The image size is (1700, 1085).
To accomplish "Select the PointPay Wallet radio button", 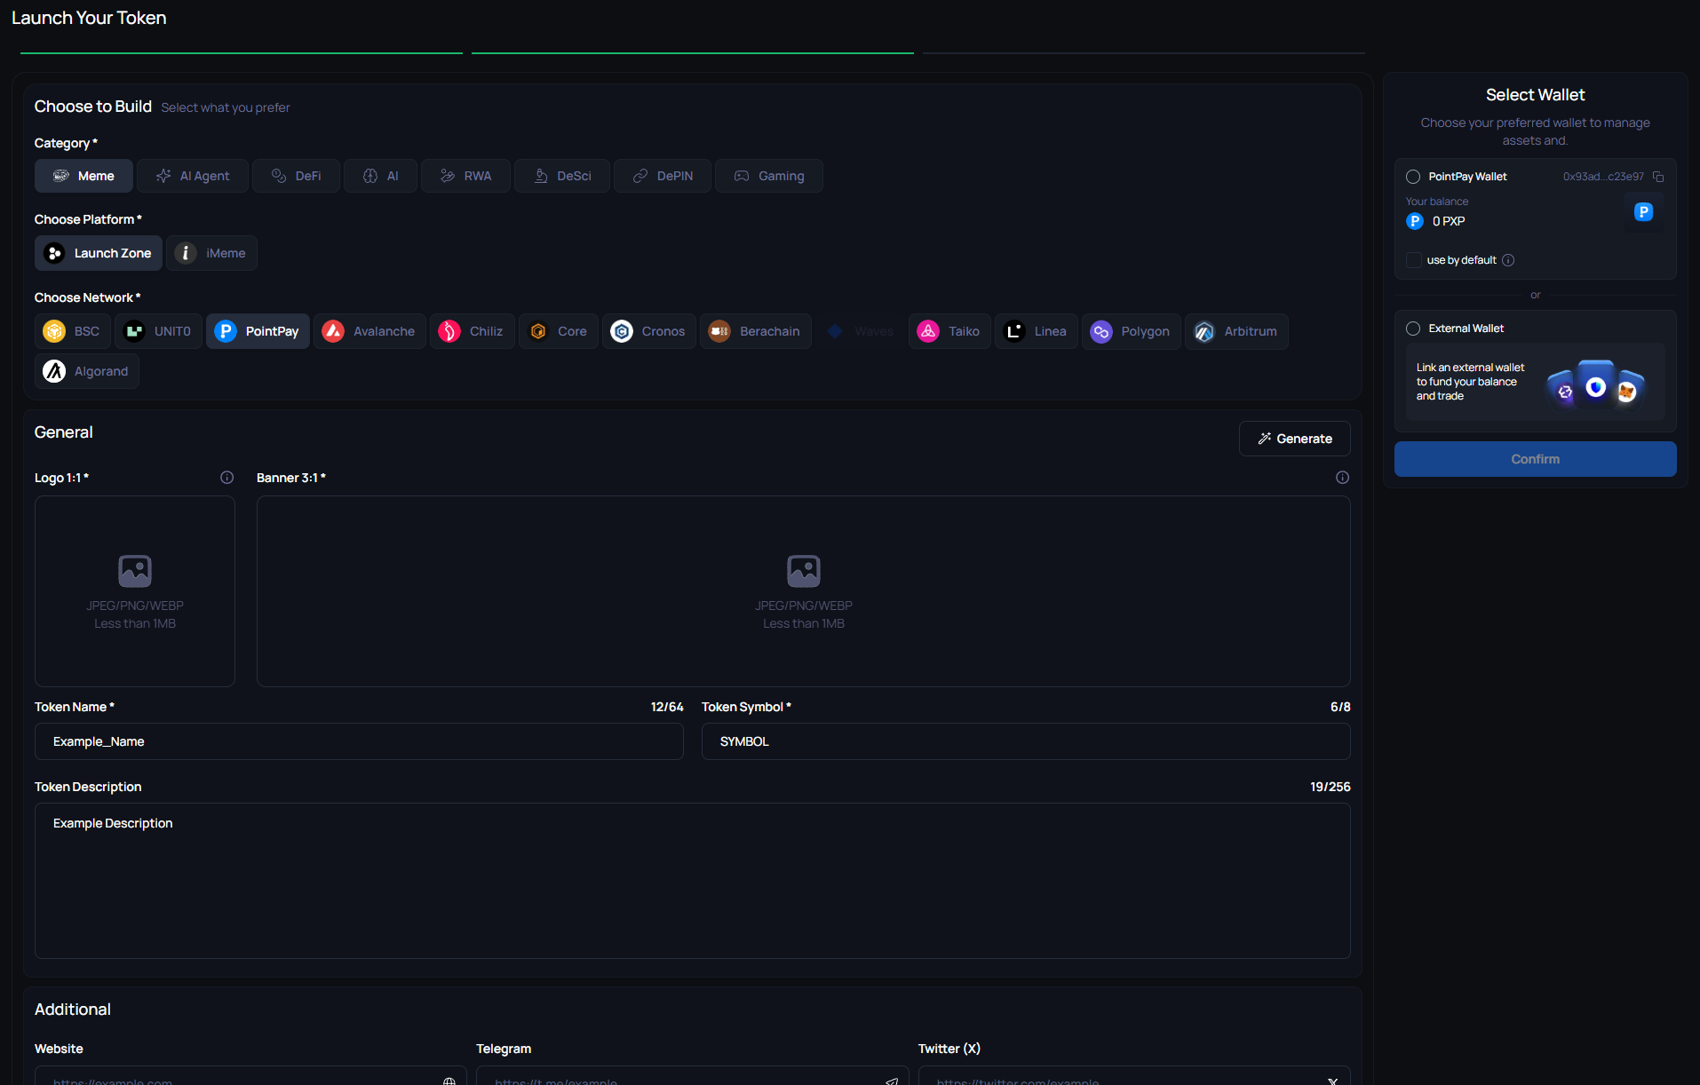I will point(1413,177).
